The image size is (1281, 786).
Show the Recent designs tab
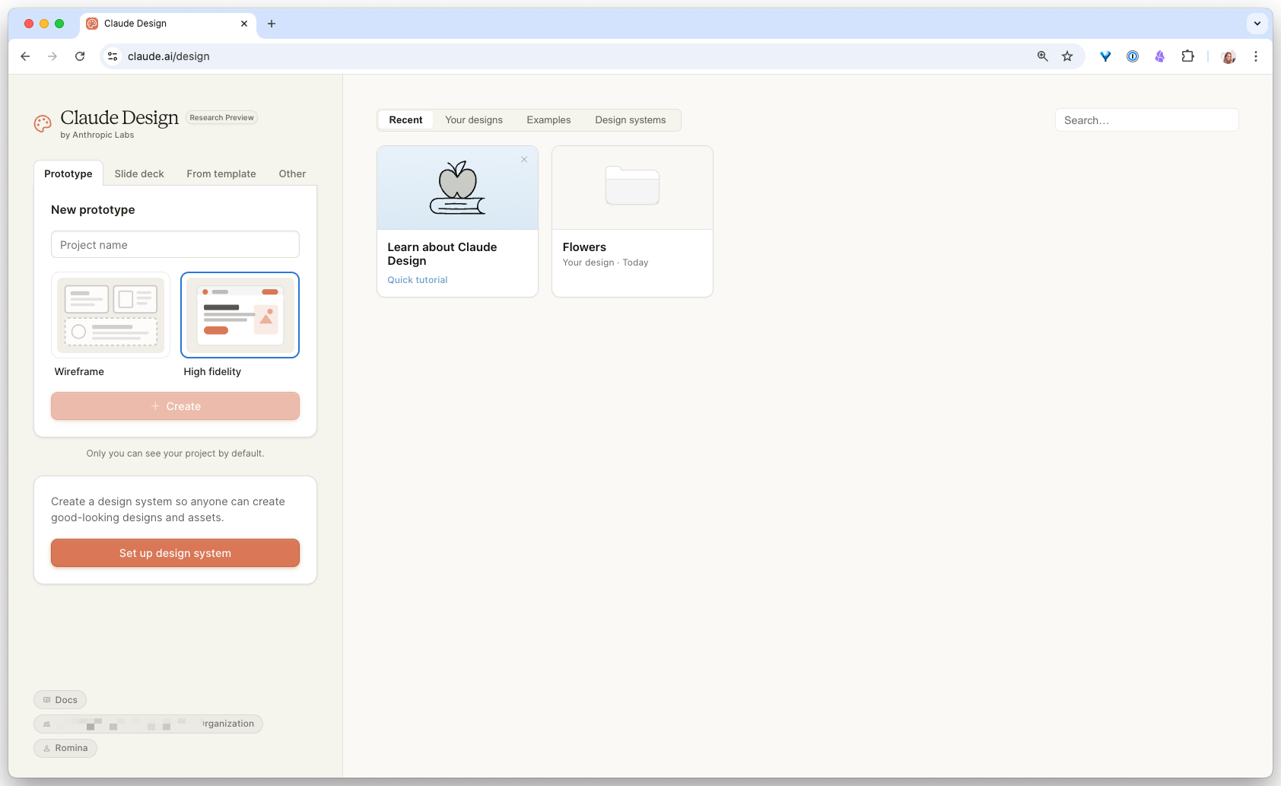point(405,120)
